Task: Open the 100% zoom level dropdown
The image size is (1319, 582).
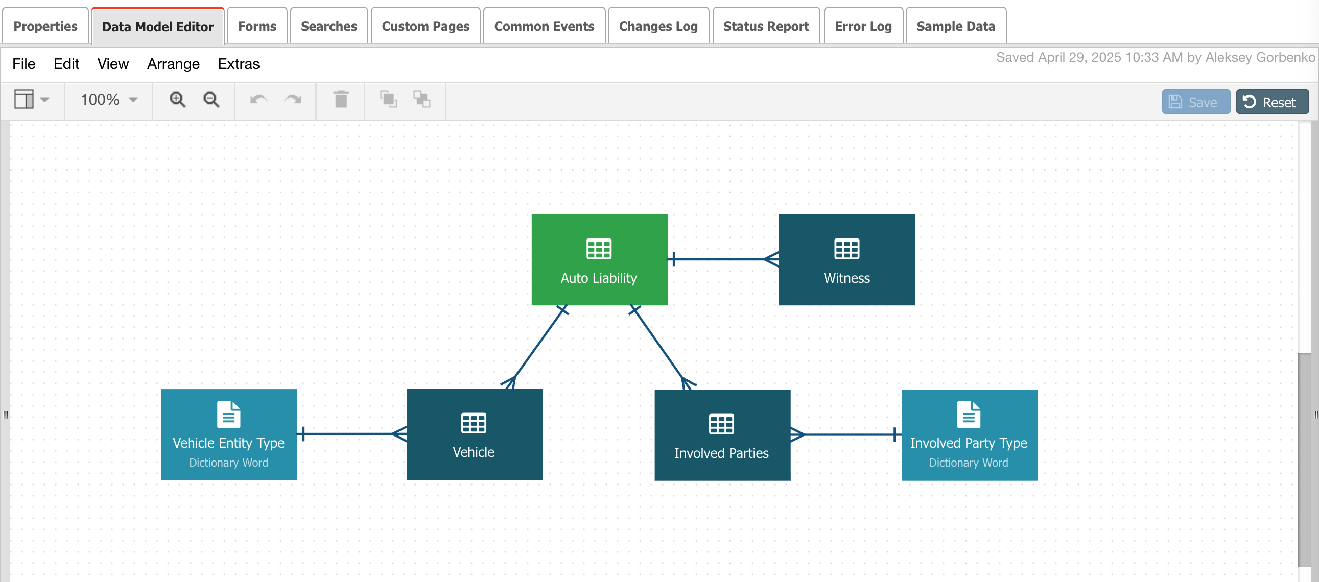Action: click(x=109, y=100)
